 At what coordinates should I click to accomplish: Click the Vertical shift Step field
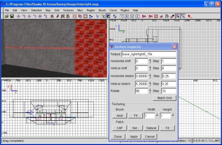(169, 68)
